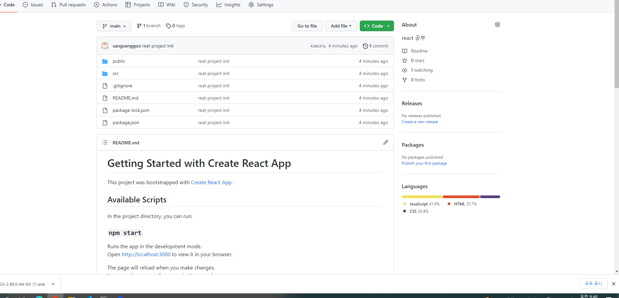
Task: Open the package.json file
Action: point(126,122)
